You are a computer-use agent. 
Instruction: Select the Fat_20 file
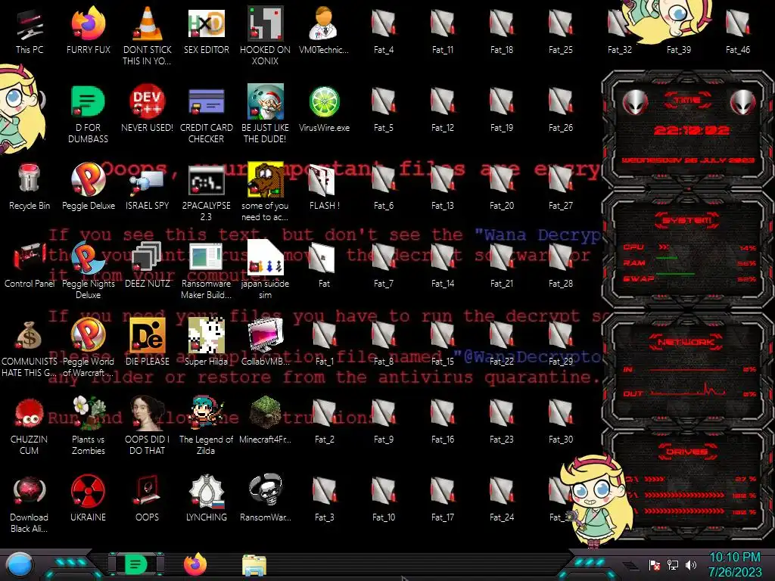(502, 186)
